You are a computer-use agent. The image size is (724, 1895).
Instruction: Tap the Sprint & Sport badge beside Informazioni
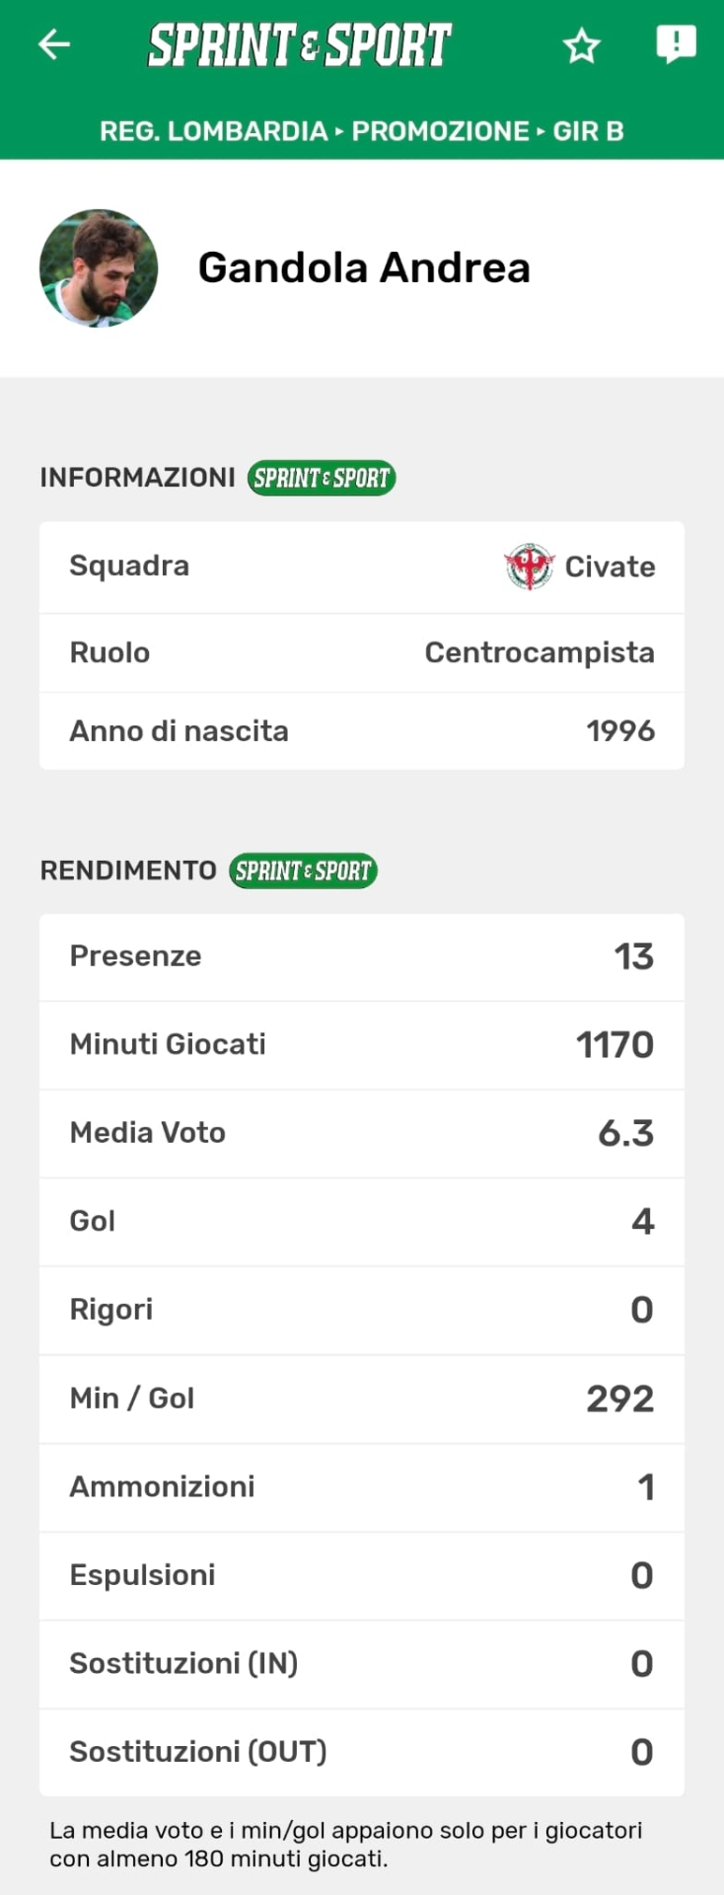pos(321,478)
